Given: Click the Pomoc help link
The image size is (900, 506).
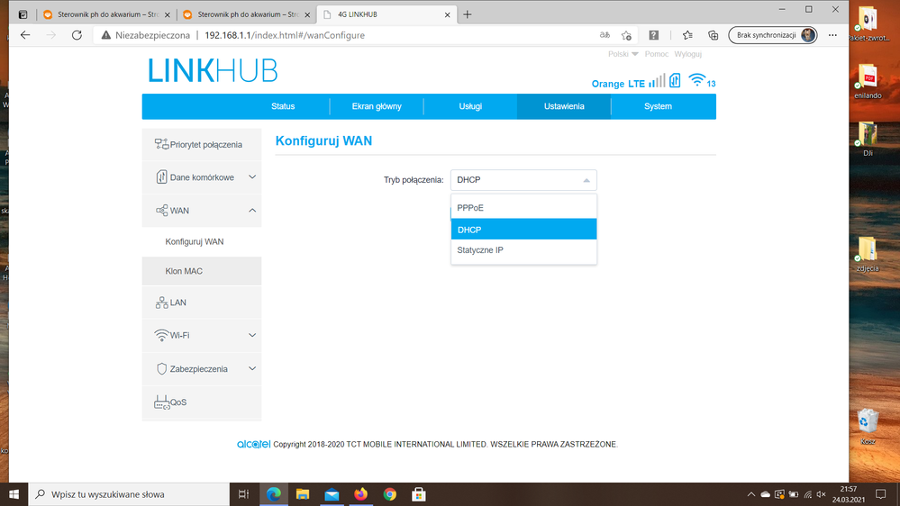Looking at the screenshot, I should [656, 54].
